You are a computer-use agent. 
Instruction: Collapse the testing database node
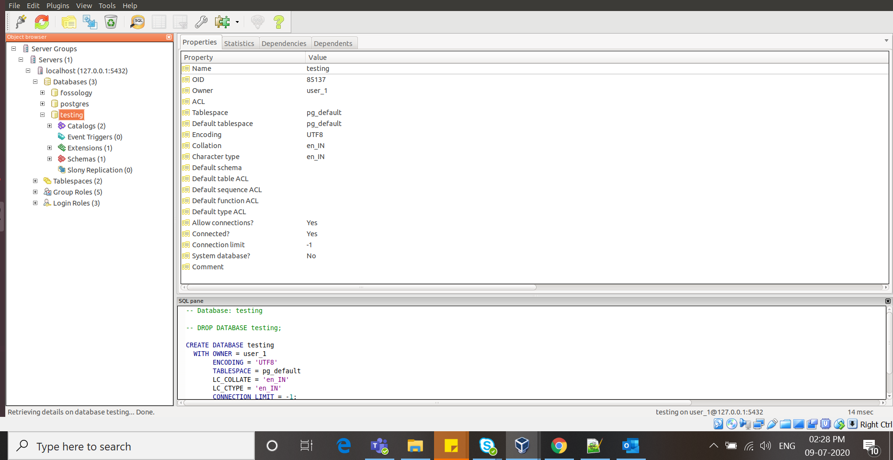[43, 115]
